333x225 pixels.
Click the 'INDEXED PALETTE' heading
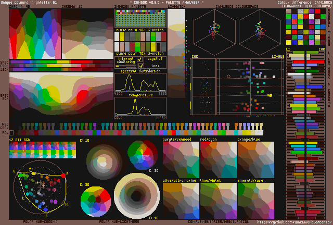[x=130, y=7]
